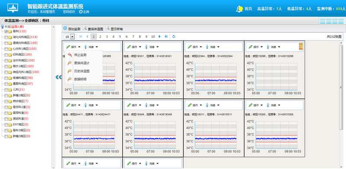
Task: Click pencil 操作 icon on 欧阳18331 card
Action: click(x=129, y=47)
